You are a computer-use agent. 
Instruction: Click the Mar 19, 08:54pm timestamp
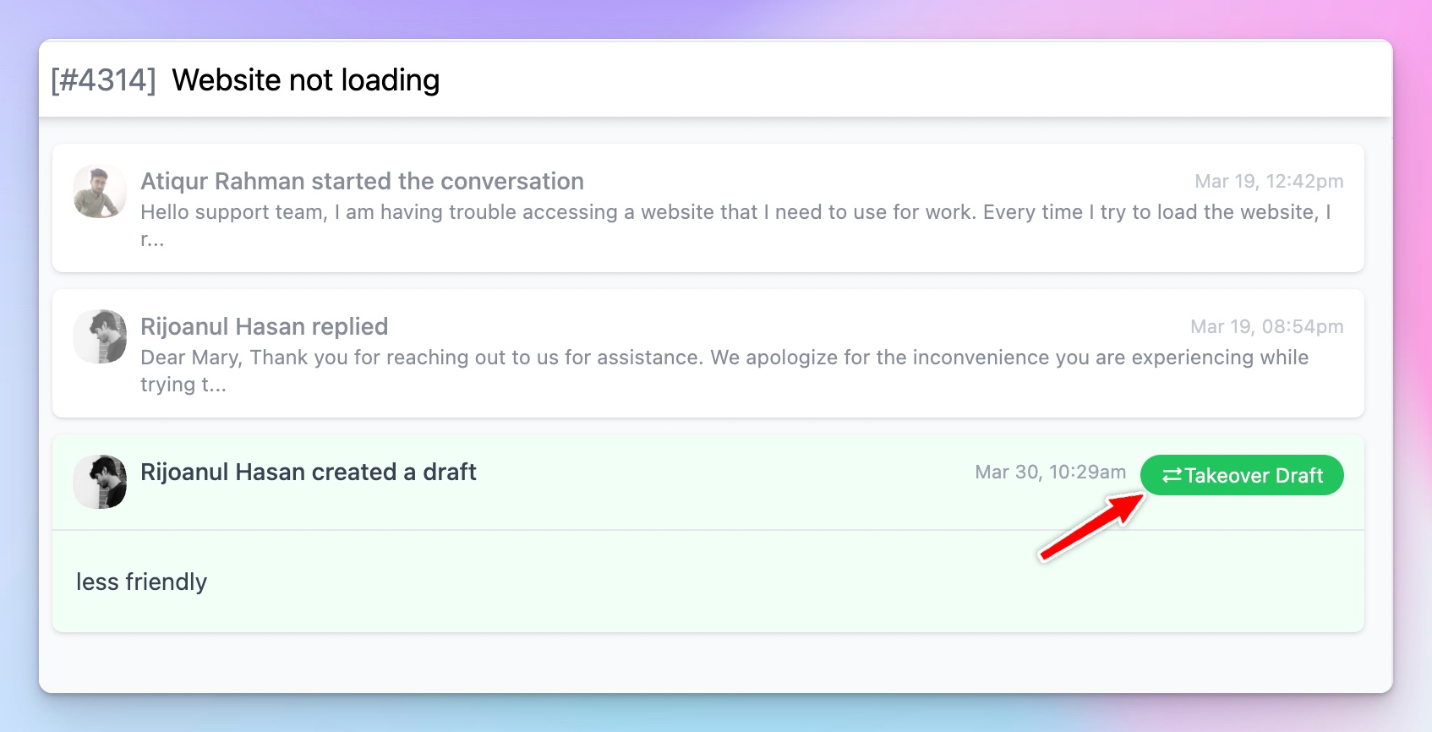[x=1266, y=326]
